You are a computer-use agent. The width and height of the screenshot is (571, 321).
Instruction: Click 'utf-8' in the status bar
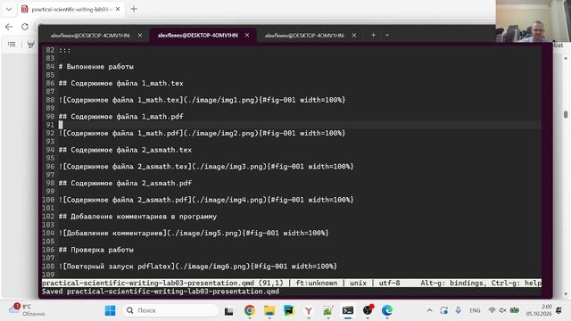389,283
